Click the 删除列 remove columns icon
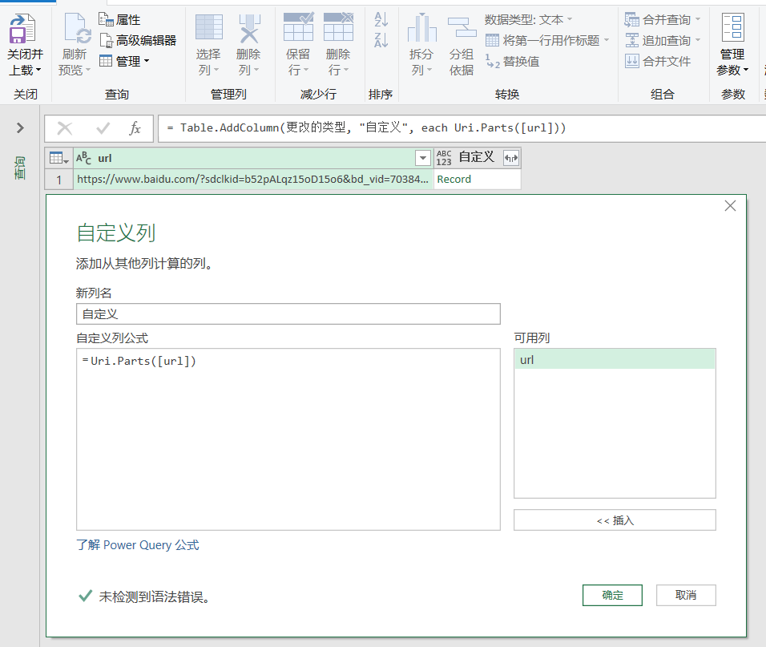766x647 pixels. 249,29
